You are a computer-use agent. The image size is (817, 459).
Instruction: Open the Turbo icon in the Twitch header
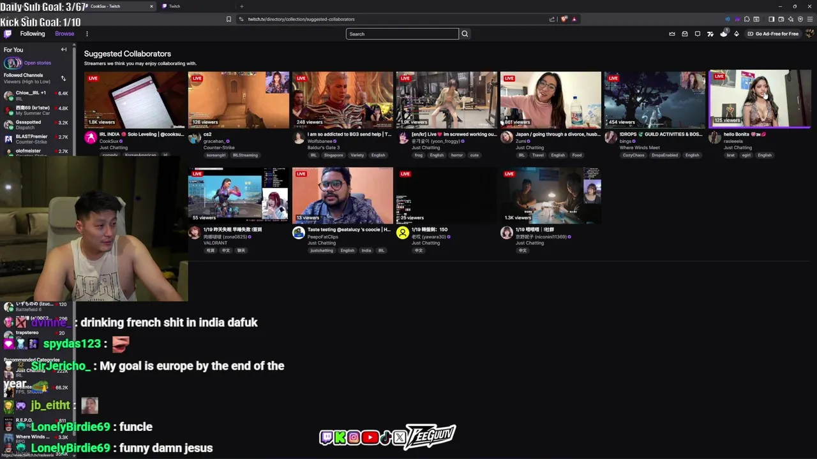(x=710, y=34)
